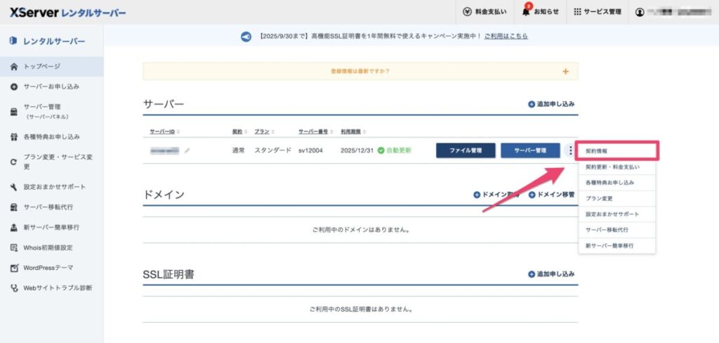Follow the ご利用はこちら link

[506, 36]
